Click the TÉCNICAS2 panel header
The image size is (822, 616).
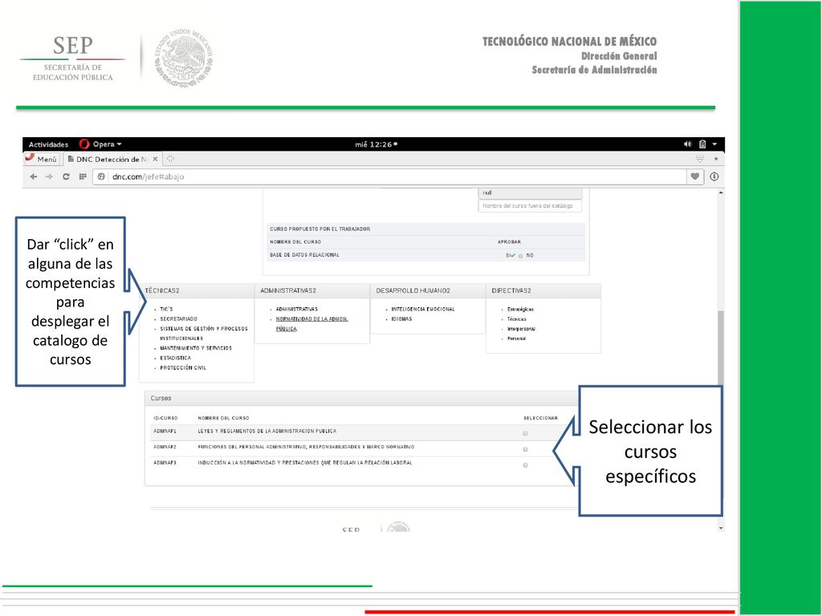[x=197, y=290]
